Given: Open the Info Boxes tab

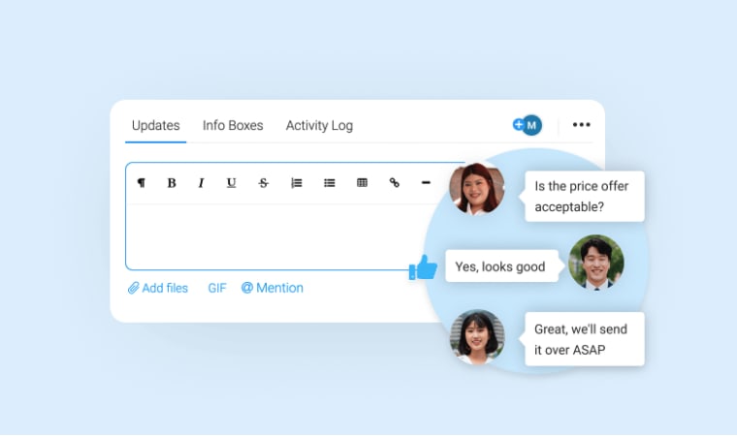Looking at the screenshot, I should tap(233, 125).
